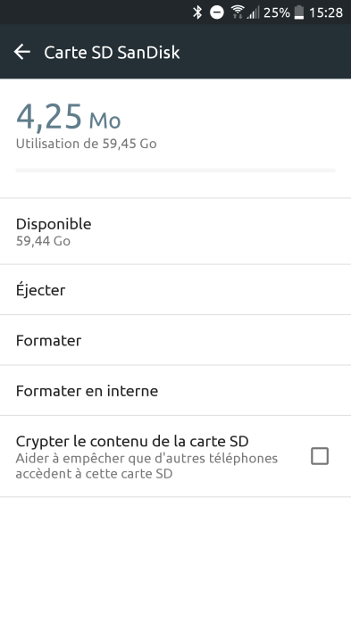Tap the 25% battery percentage
Image resolution: width=351 pixels, height=623 pixels.
pos(276,12)
